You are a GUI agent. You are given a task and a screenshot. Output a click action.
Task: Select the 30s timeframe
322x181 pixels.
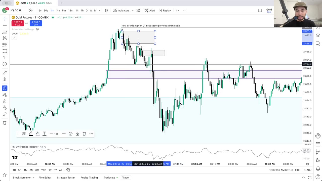46,11
